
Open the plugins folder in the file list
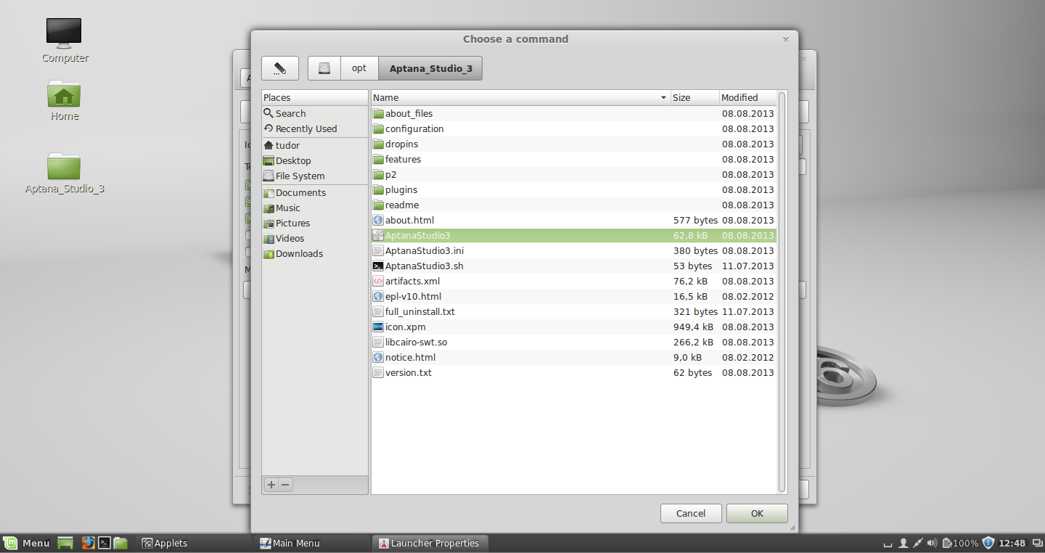click(x=401, y=189)
